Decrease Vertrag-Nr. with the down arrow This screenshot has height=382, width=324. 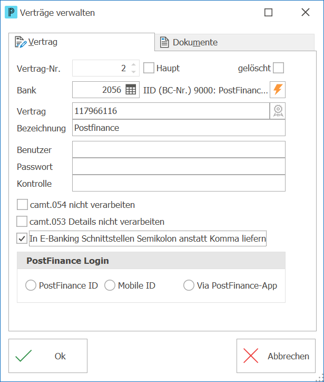[x=133, y=71]
